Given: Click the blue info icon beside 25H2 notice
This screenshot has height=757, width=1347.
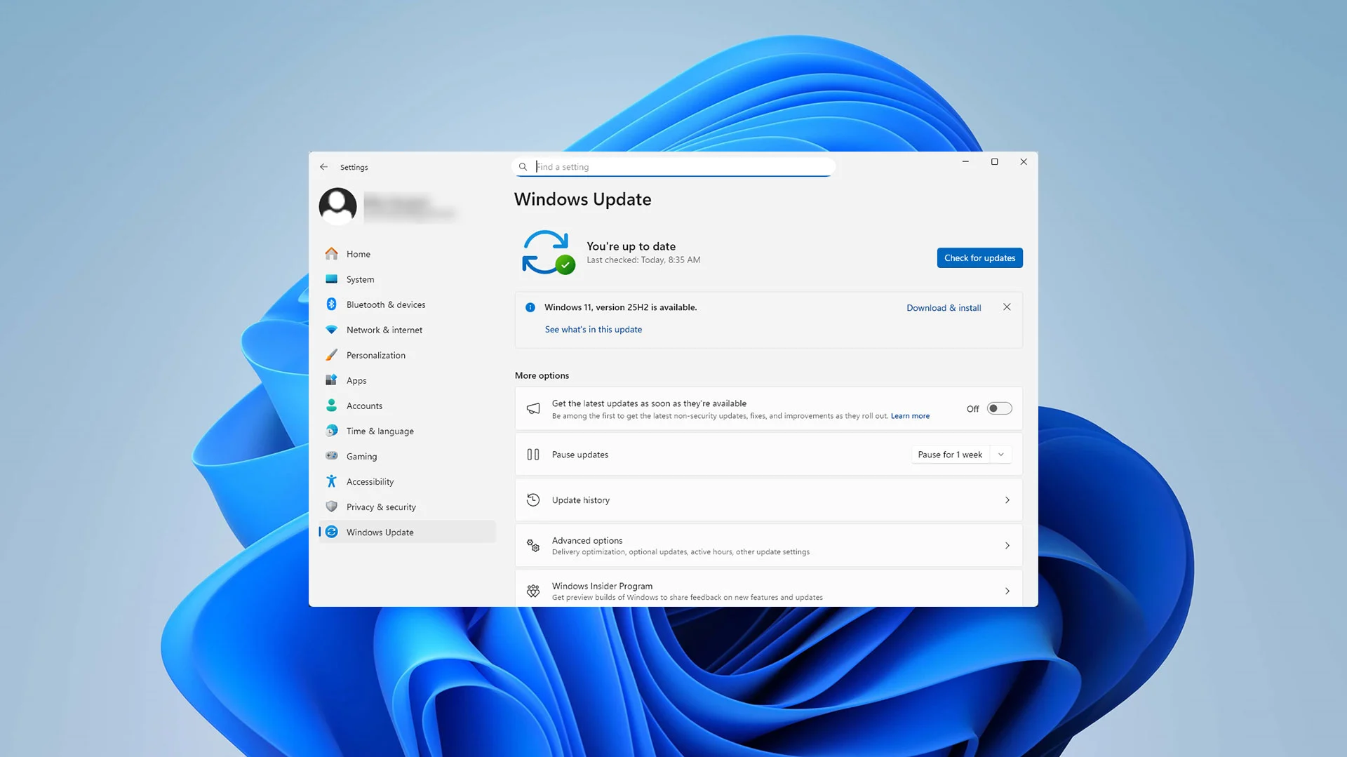Looking at the screenshot, I should pos(530,307).
